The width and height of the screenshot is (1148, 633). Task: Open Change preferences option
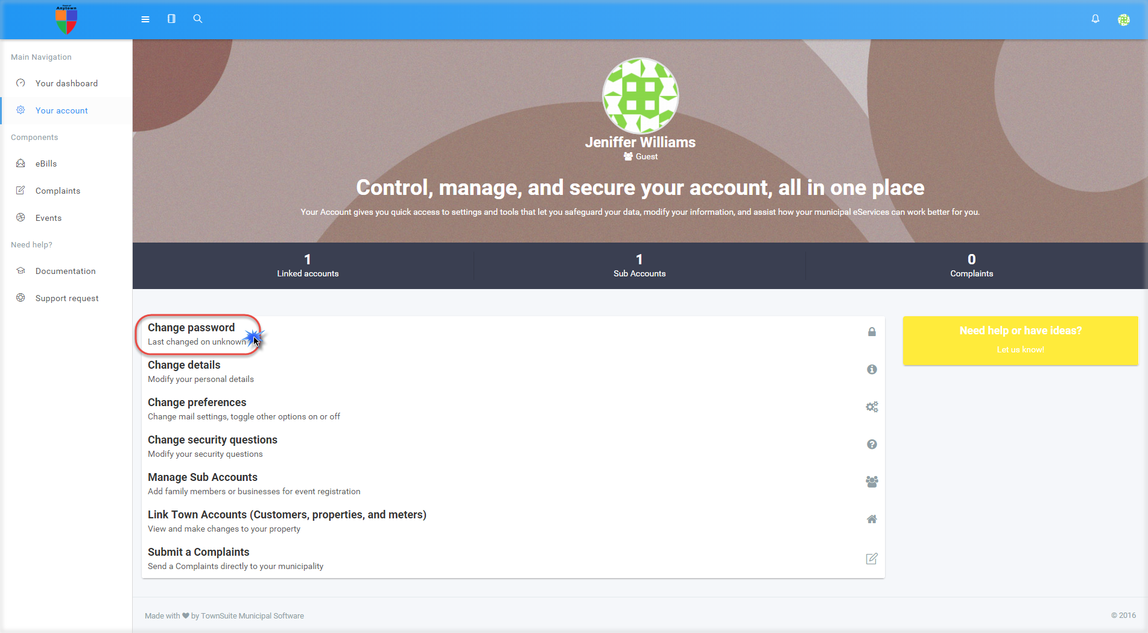(x=513, y=409)
